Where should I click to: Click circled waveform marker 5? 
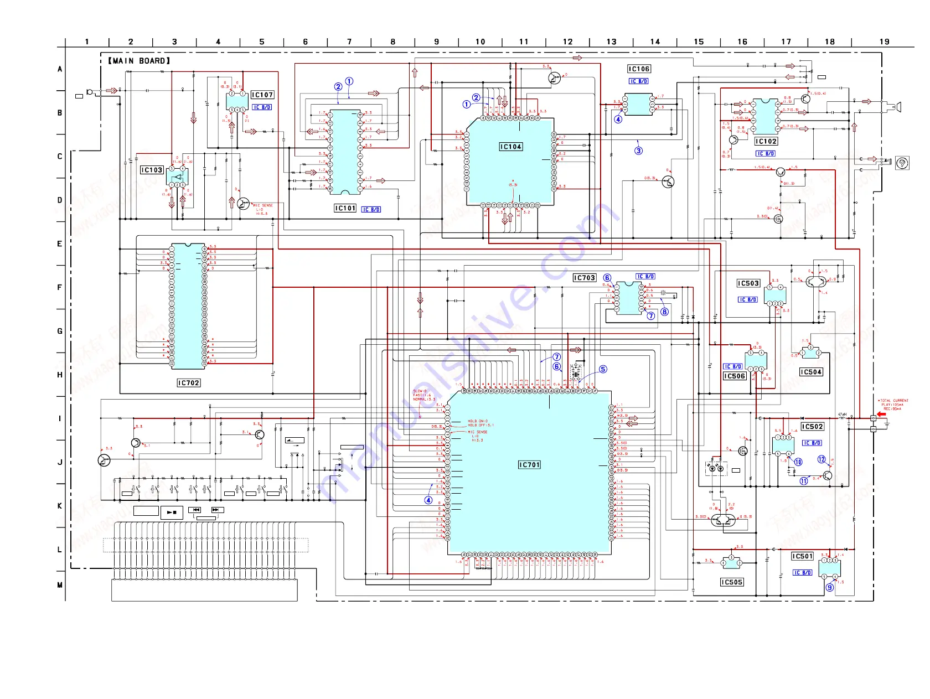(x=603, y=369)
